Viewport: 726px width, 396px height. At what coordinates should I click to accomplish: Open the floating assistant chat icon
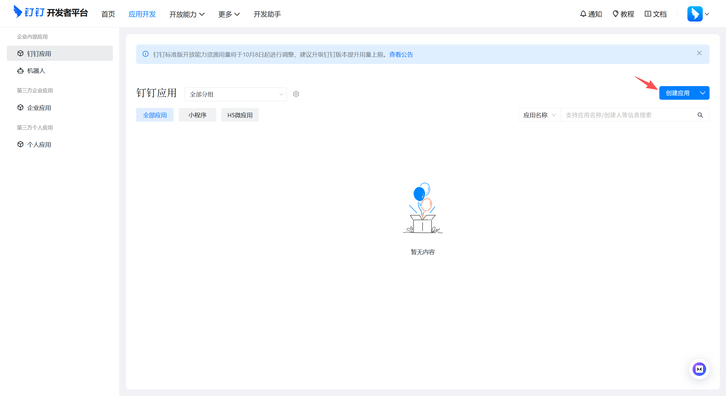pos(699,369)
